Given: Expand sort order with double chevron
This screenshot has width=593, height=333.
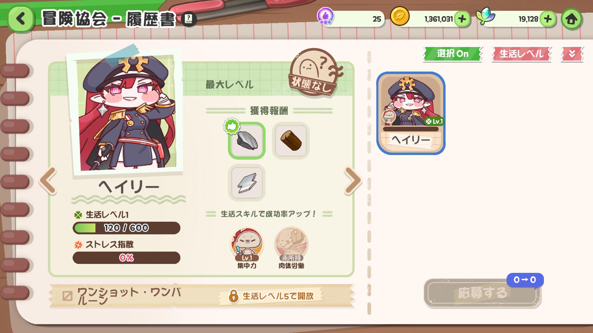Looking at the screenshot, I should tap(572, 54).
